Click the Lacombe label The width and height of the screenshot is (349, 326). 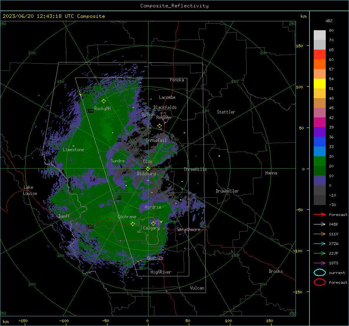[167, 97]
